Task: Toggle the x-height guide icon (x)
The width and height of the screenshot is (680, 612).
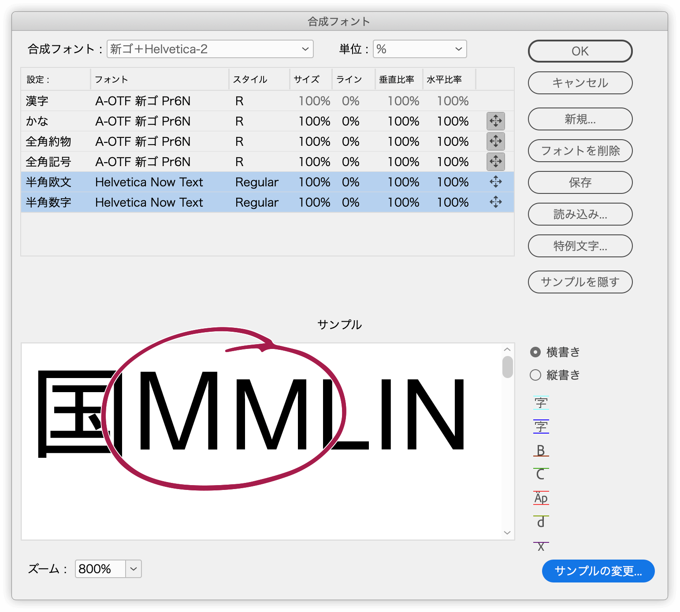Action: pyautogui.click(x=541, y=546)
